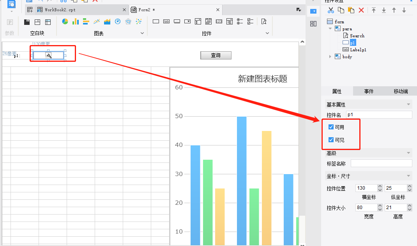
Task: Expand the 图表 chart group dropdown
Action: tap(142, 33)
